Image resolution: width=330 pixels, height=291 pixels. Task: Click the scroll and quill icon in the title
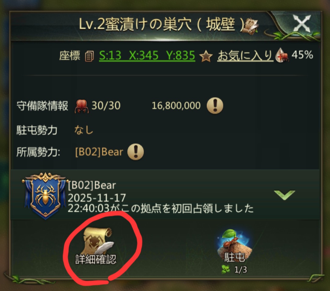click(251, 26)
